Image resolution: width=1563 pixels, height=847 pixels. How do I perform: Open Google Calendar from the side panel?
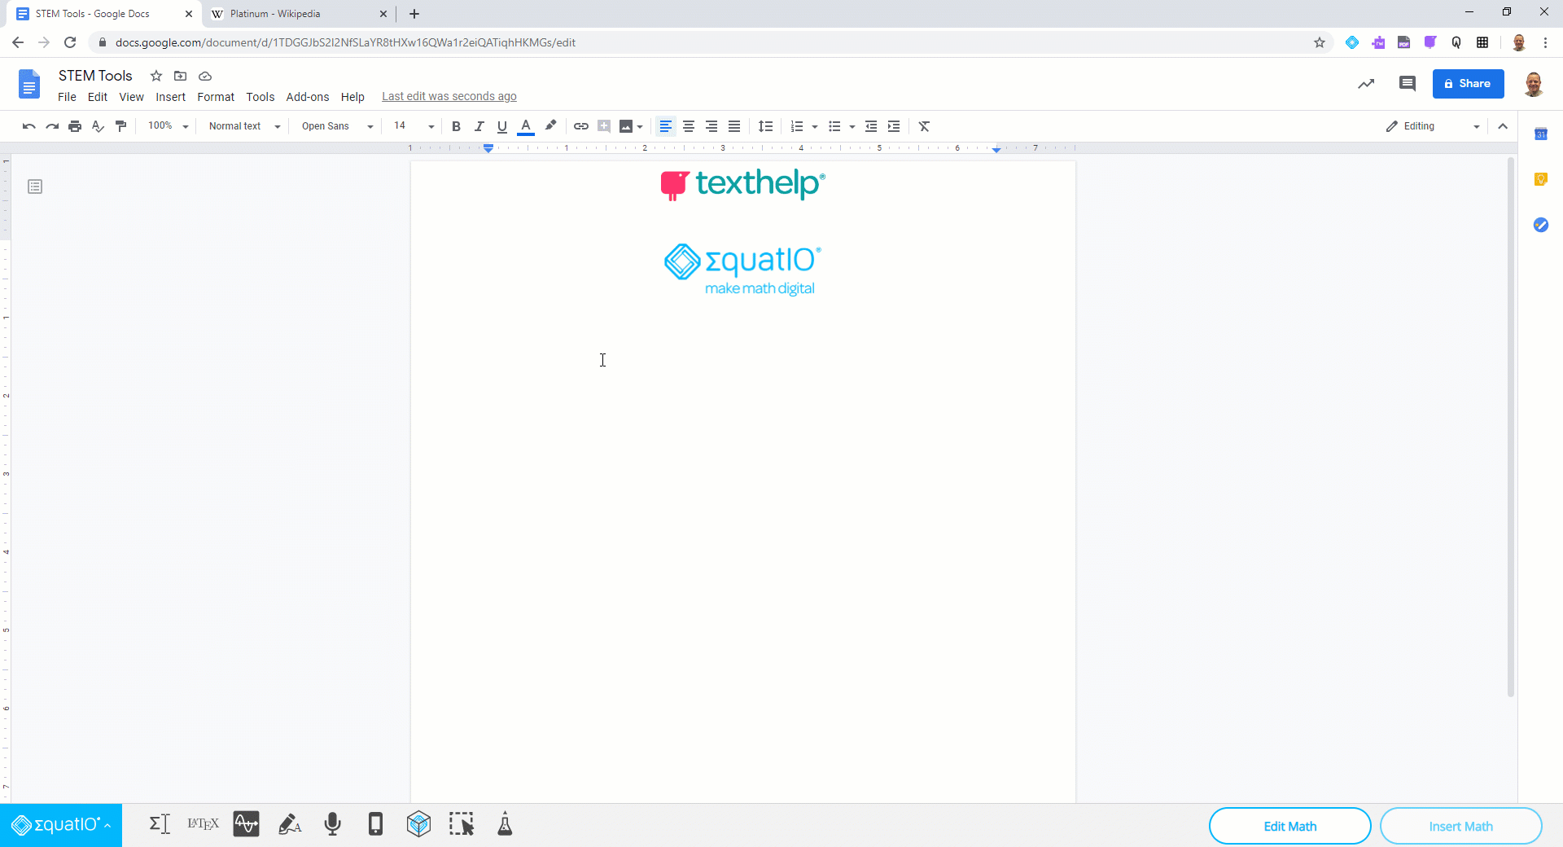click(x=1541, y=133)
